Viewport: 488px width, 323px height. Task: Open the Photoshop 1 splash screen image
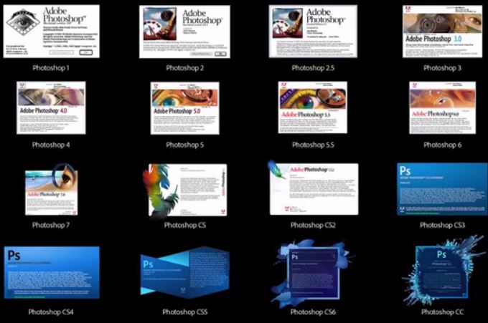tap(52, 32)
